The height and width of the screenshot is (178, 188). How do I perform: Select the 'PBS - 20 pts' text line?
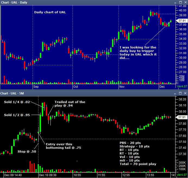(x=130, y=143)
